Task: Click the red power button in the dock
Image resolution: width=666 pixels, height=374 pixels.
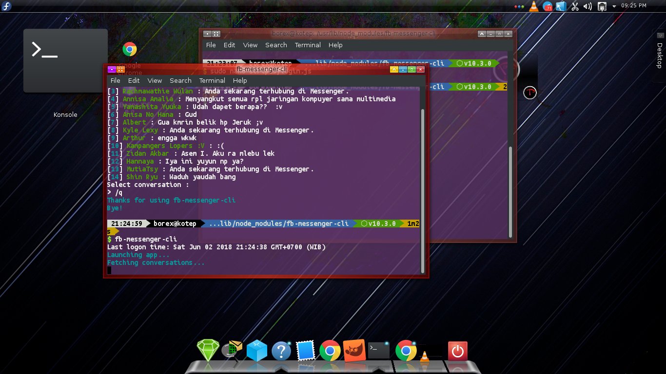Action: pyautogui.click(x=458, y=350)
